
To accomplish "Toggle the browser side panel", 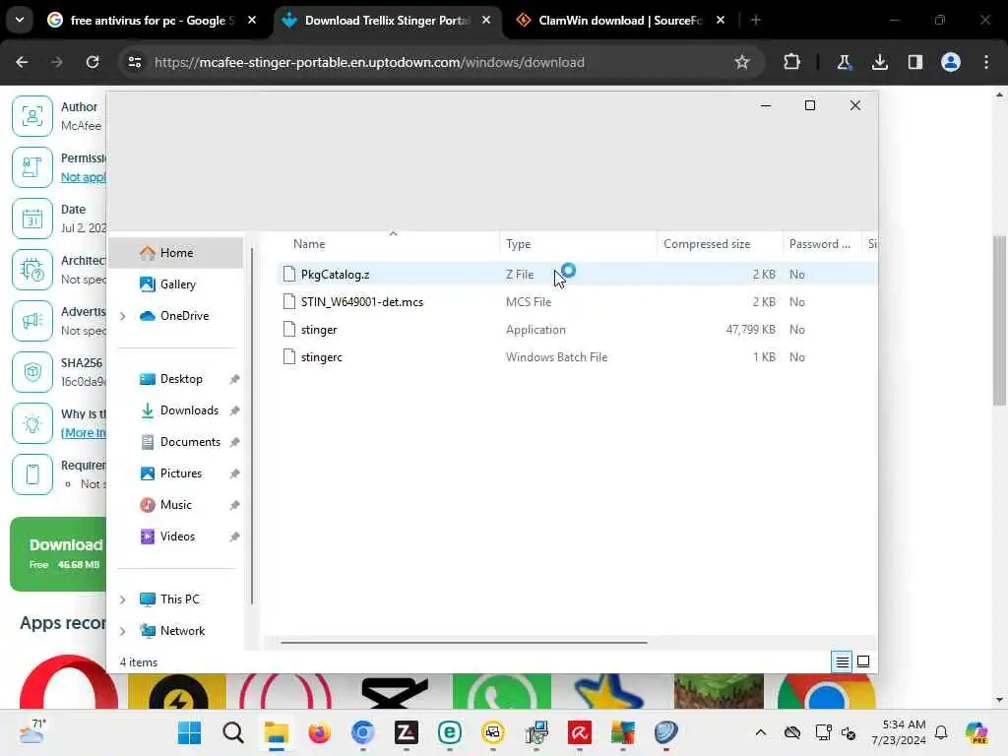I will (915, 62).
